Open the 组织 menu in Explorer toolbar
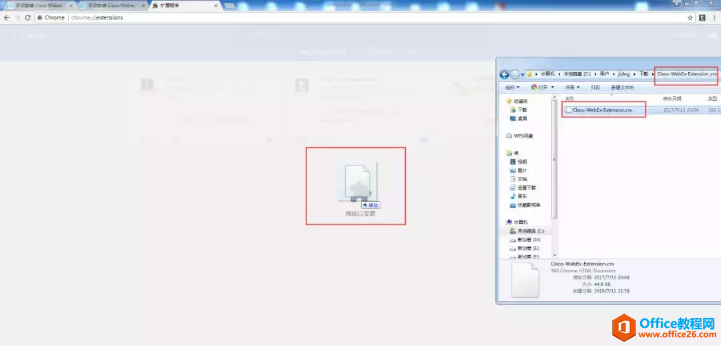This screenshot has width=721, height=346. tap(512, 87)
